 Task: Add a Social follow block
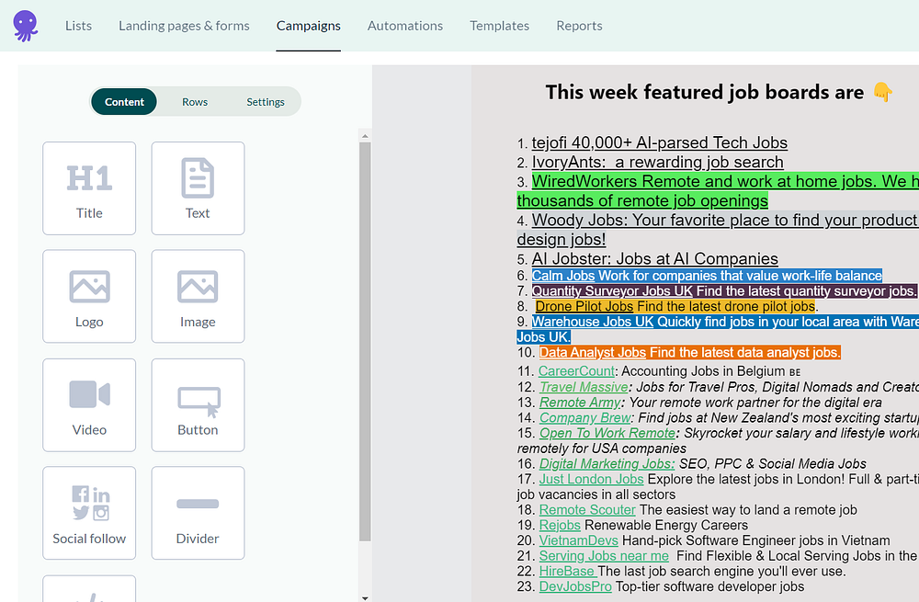coord(89,513)
